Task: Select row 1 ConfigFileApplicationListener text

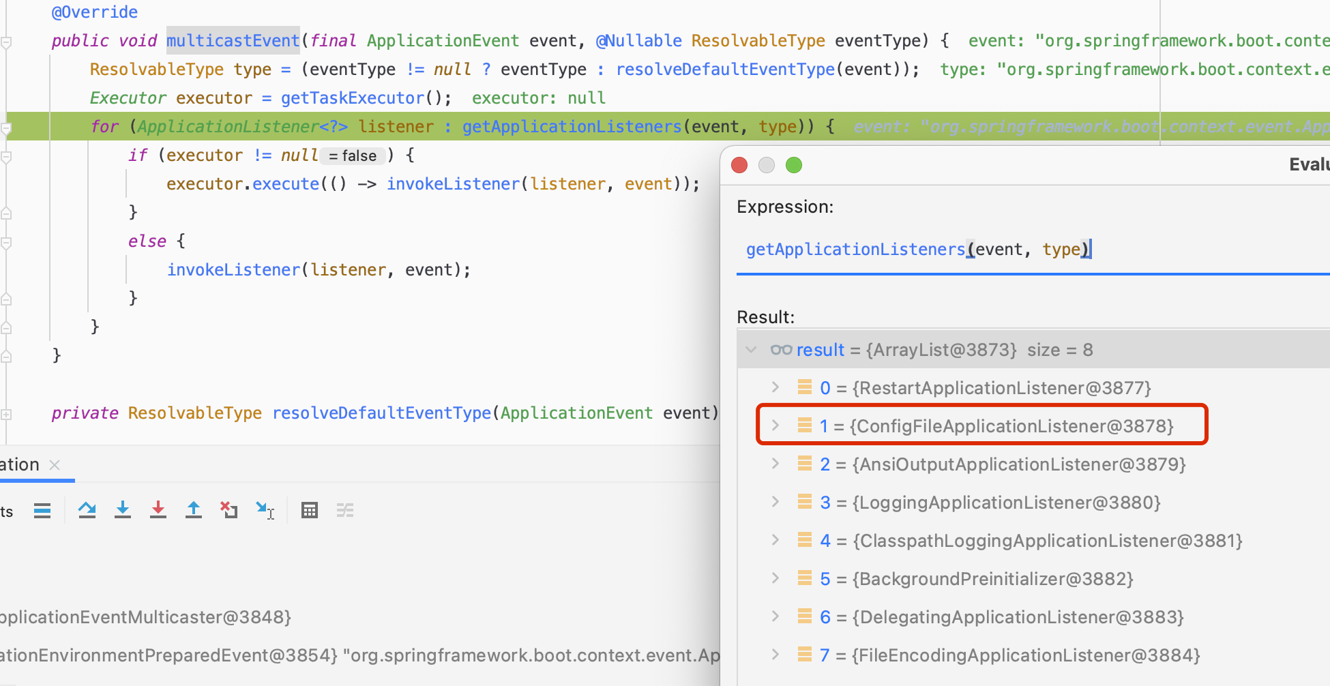Action: pyautogui.click(x=996, y=426)
